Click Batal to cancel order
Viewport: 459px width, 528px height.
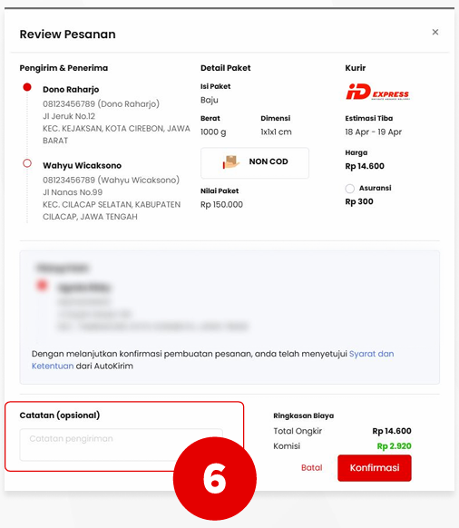(x=311, y=468)
